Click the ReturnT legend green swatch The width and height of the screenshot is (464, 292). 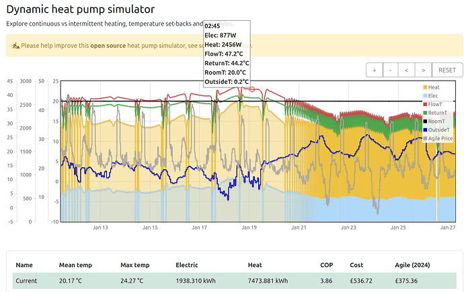424,113
